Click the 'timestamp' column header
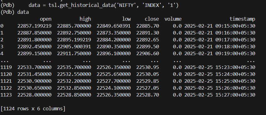Screen dimensions: 266x115 242,19
